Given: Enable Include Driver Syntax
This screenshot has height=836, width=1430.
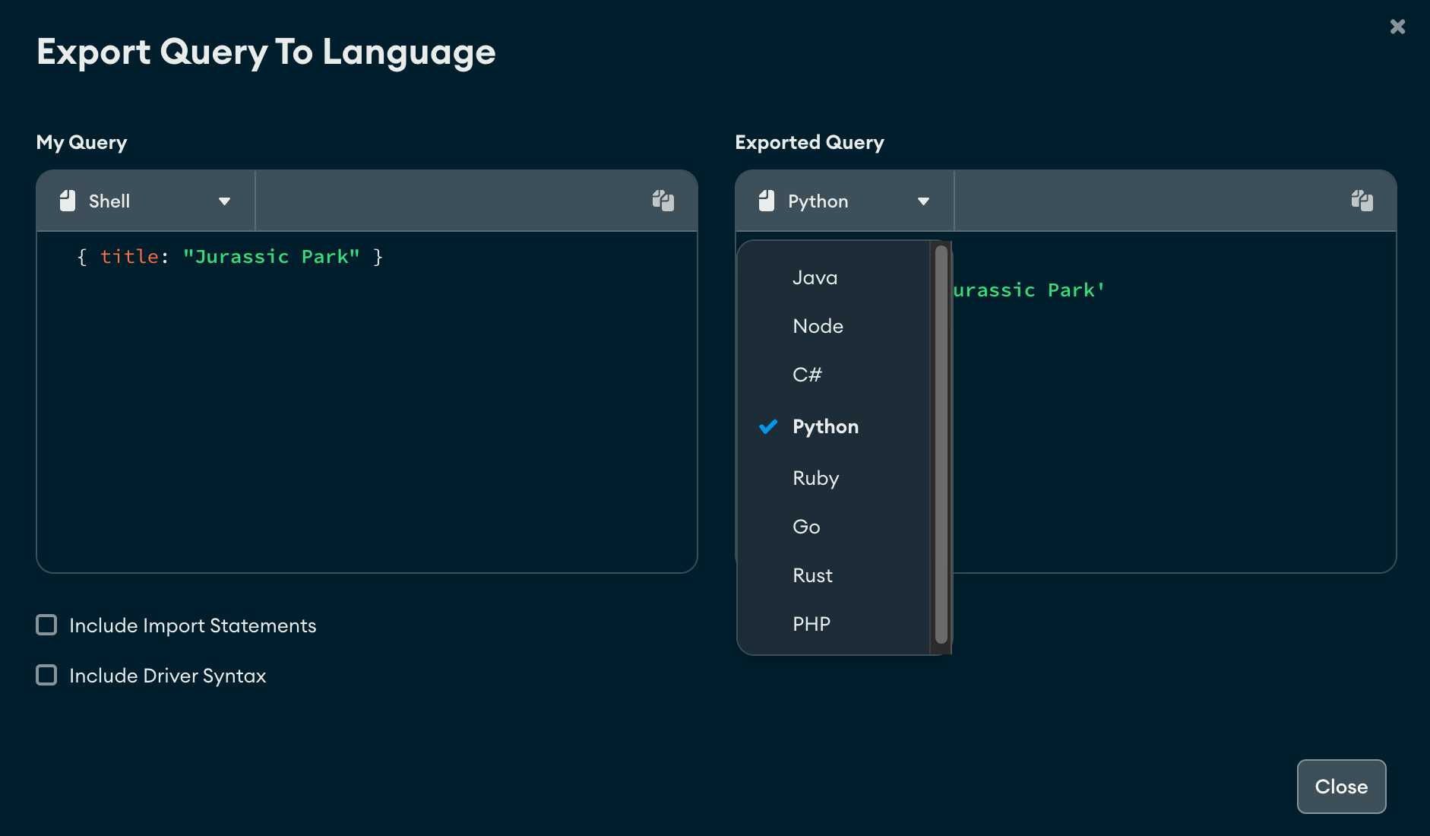Looking at the screenshot, I should [x=46, y=675].
